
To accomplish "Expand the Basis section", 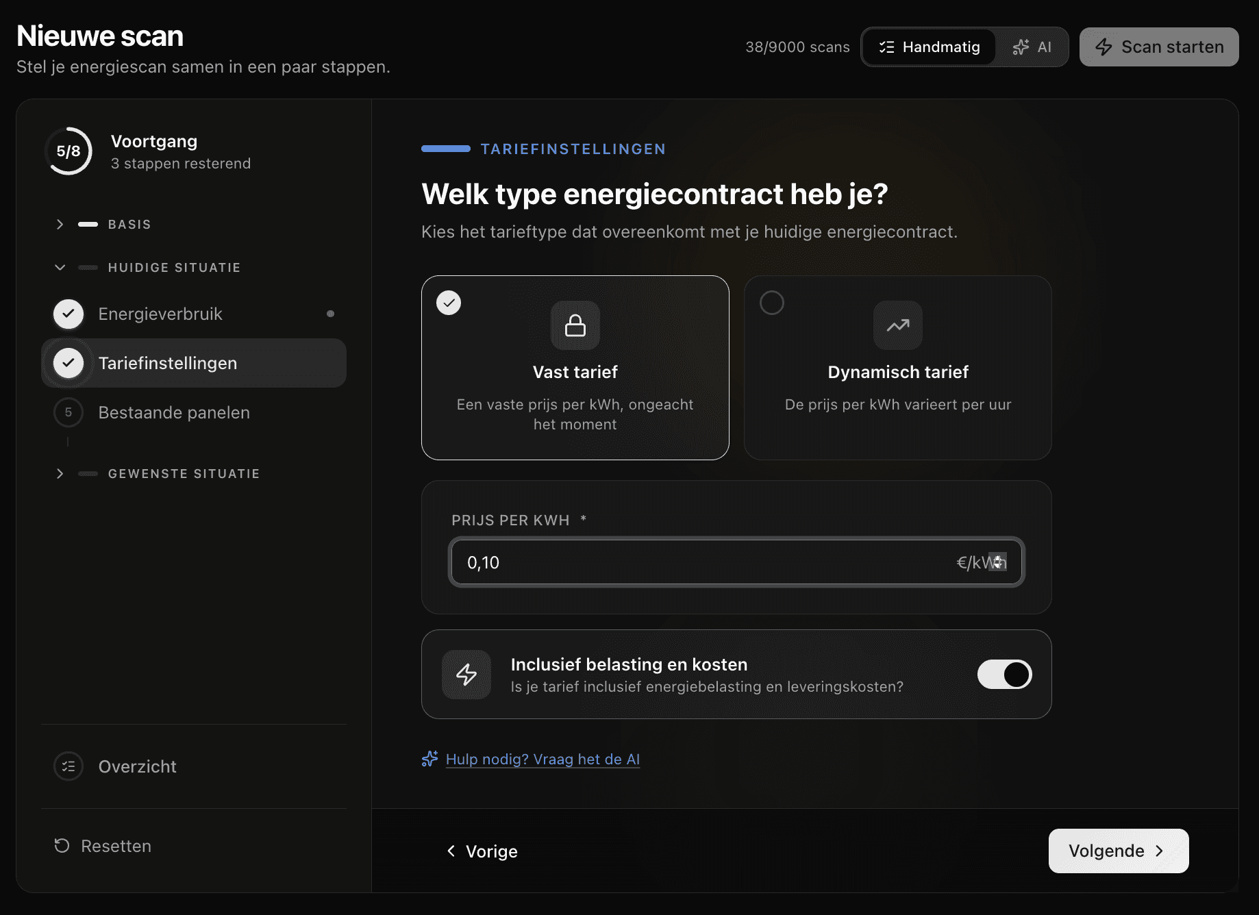I will (60, 225).
